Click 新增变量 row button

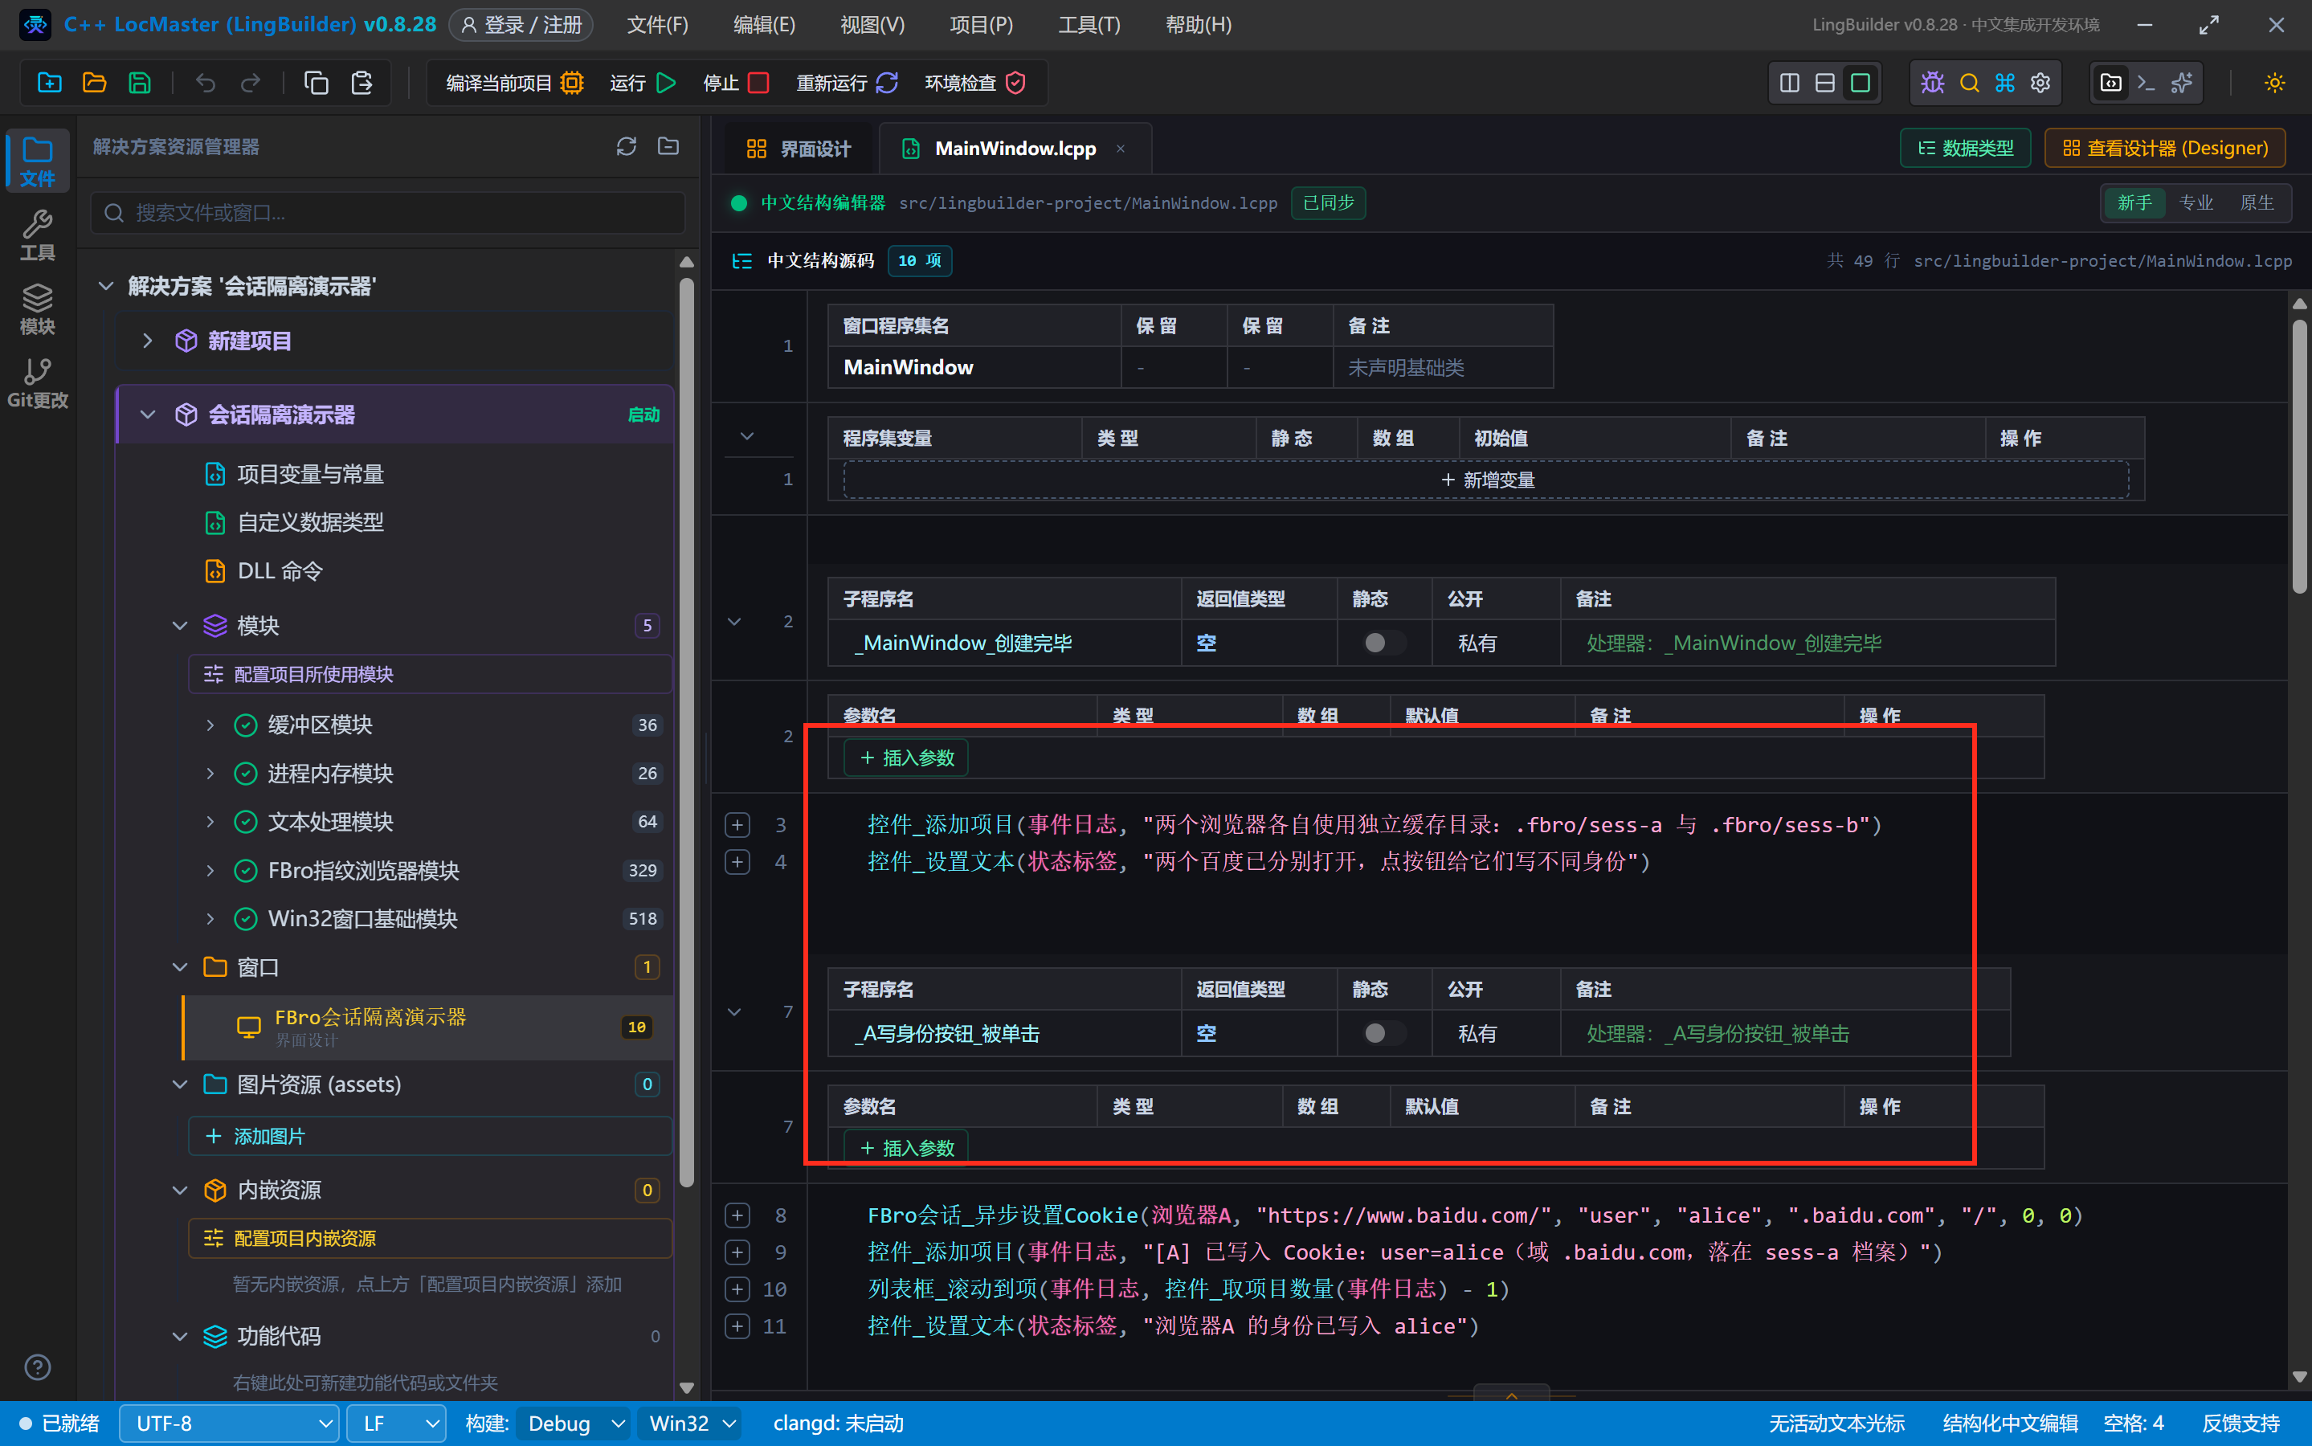(x=1486, y=479)
